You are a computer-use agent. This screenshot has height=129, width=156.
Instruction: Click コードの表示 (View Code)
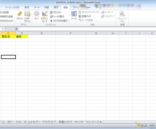tap(57, 17)
